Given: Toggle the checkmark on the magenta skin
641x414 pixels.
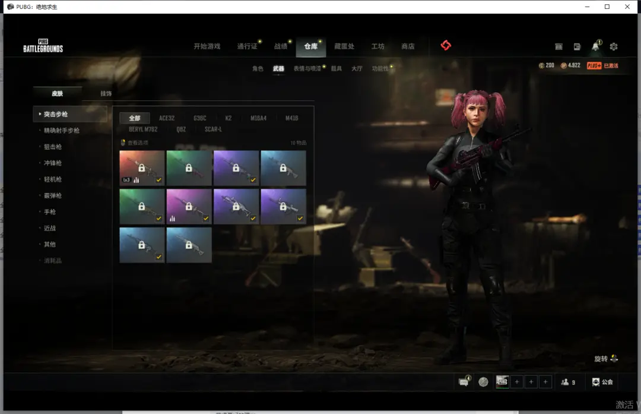Looking at the screenshot, I should point(205,219).
